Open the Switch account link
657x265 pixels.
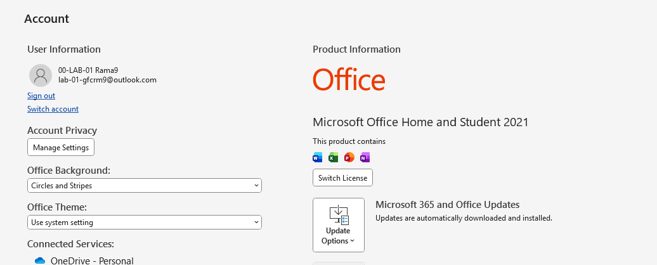tap(53, 109)
